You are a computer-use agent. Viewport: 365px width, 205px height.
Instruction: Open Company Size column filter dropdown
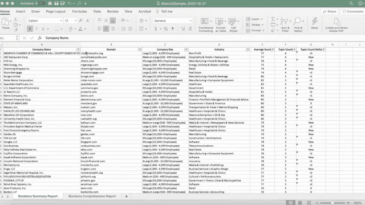coord(186,50)
